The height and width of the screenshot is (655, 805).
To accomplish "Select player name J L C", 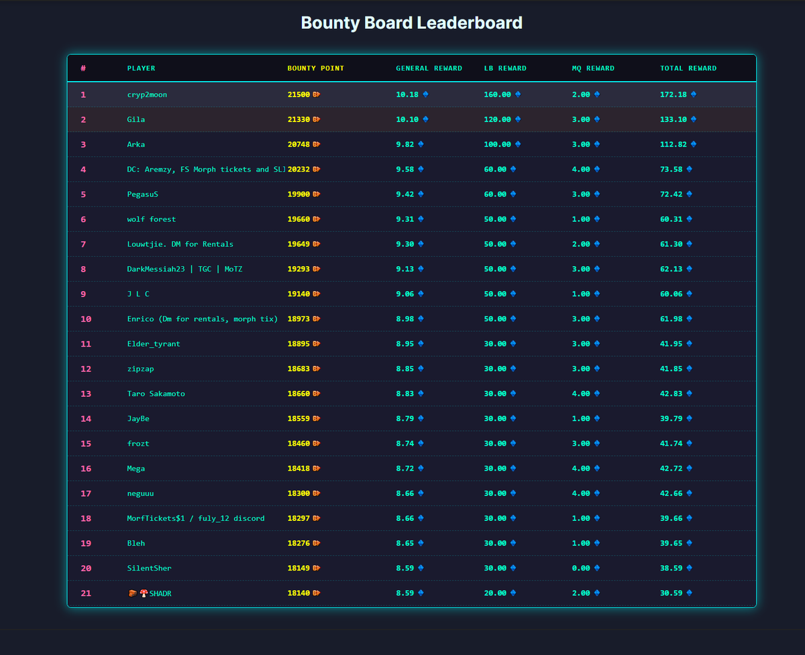I will click(x=138, y=294).
